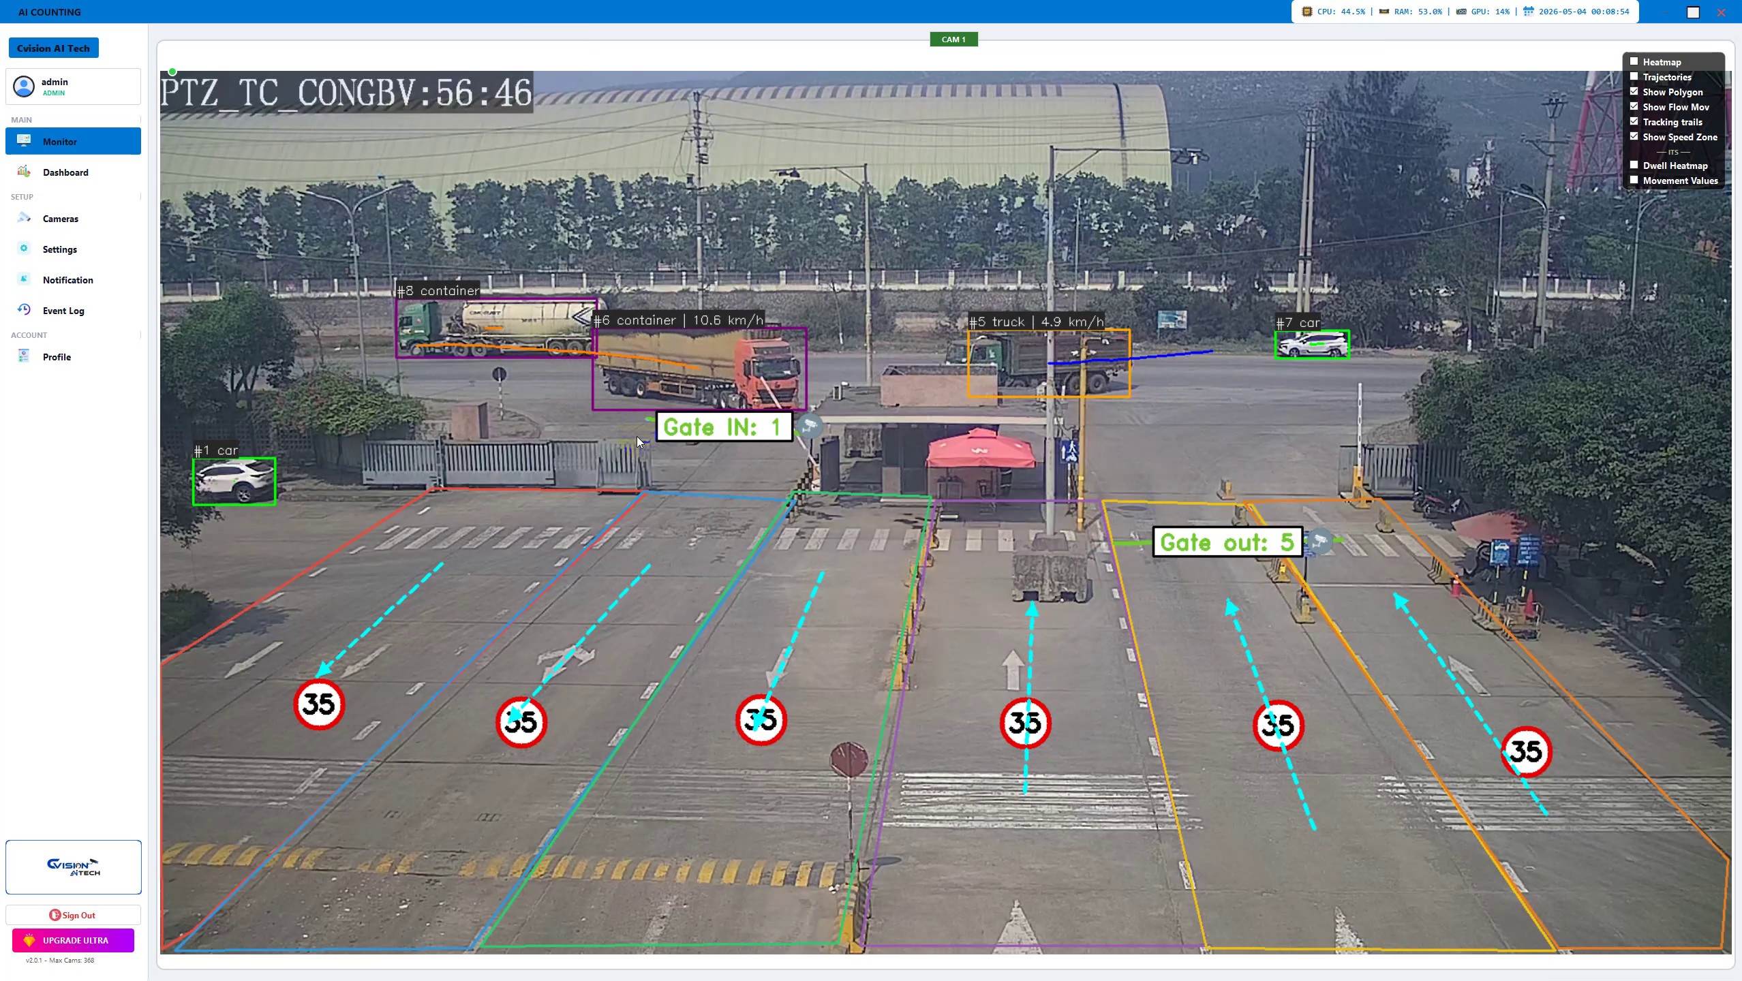Click the CPU chip icon in status bar
This screenshot has width=1742, height=981.
(x=1306, y=12)
